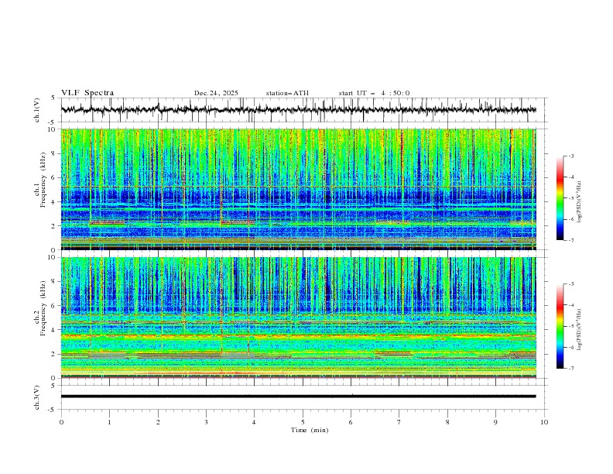This screenshot has height=474, width=613.
Task: Click the ch.2 spectrogram panel
Action: 298,318
